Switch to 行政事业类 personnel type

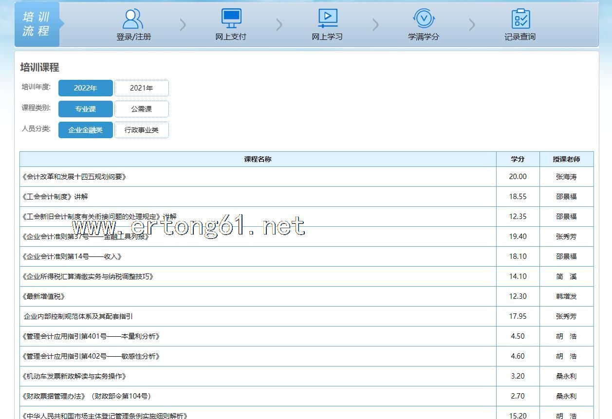point(142,130)
